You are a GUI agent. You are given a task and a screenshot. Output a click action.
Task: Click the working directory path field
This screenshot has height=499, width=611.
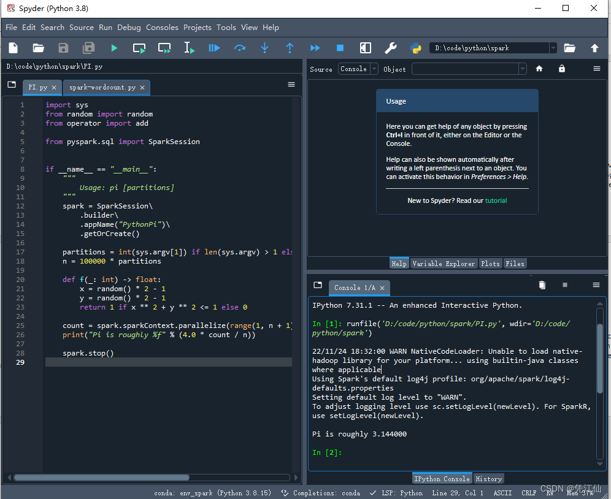490,48
